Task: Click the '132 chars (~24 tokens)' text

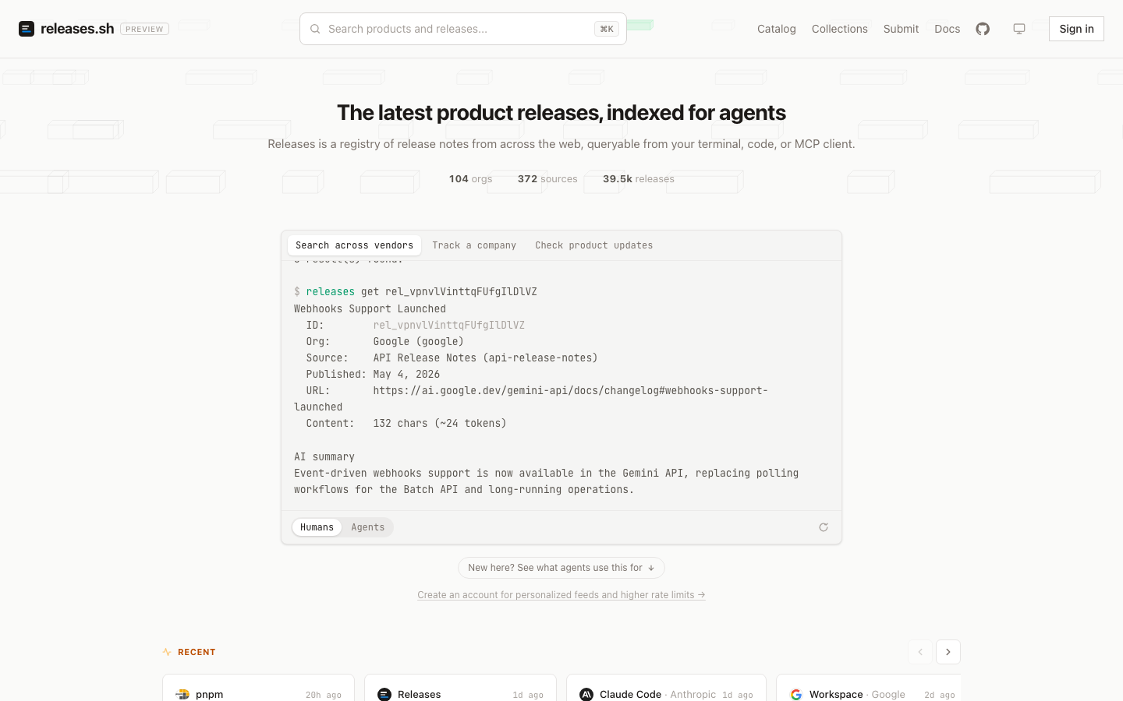Action: [x=440, y=424]
